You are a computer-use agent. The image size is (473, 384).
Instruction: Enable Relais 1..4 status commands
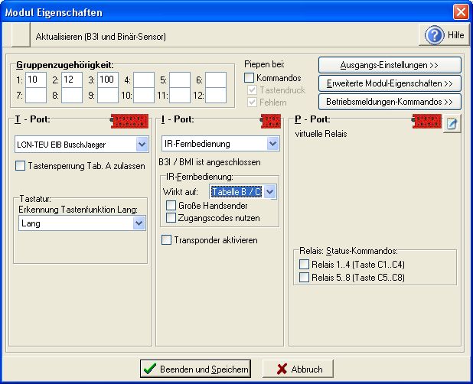coord(304,265)
